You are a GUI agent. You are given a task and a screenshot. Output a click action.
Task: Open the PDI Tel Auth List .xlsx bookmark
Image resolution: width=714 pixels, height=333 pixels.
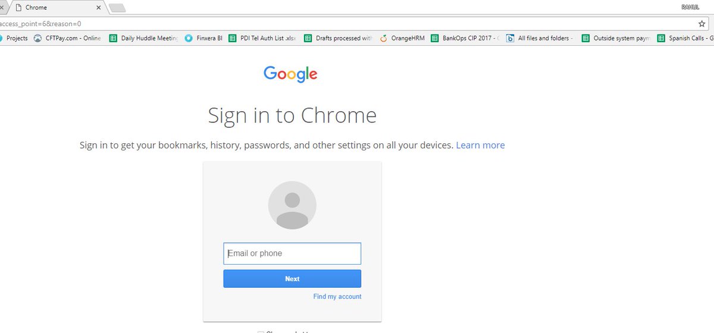[262, 38]
